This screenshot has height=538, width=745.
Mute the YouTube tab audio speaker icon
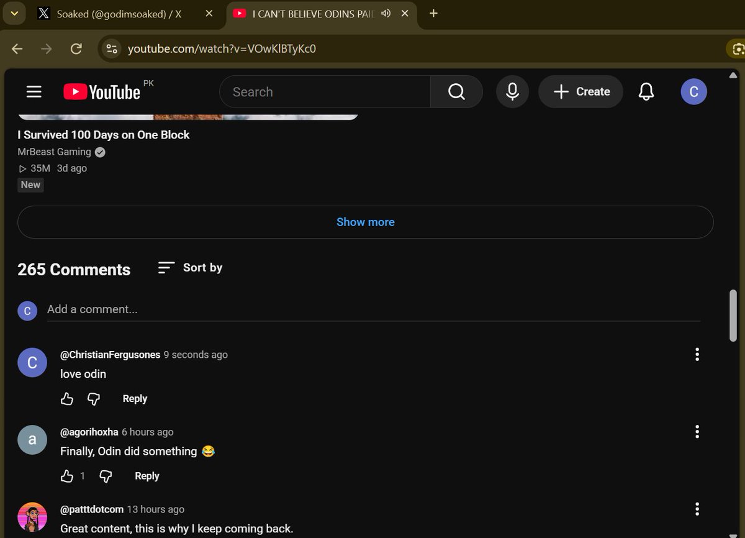(x=386, y=13)
